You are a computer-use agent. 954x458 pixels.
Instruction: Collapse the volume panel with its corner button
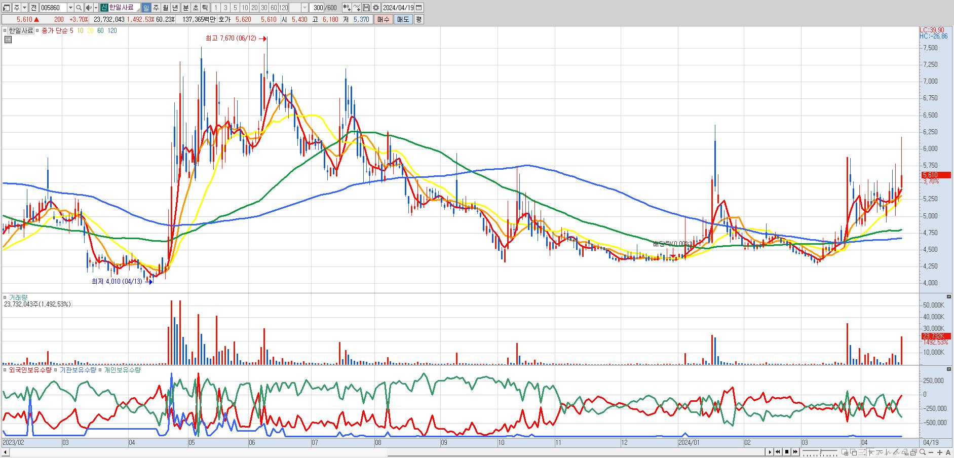click(949, 296)
